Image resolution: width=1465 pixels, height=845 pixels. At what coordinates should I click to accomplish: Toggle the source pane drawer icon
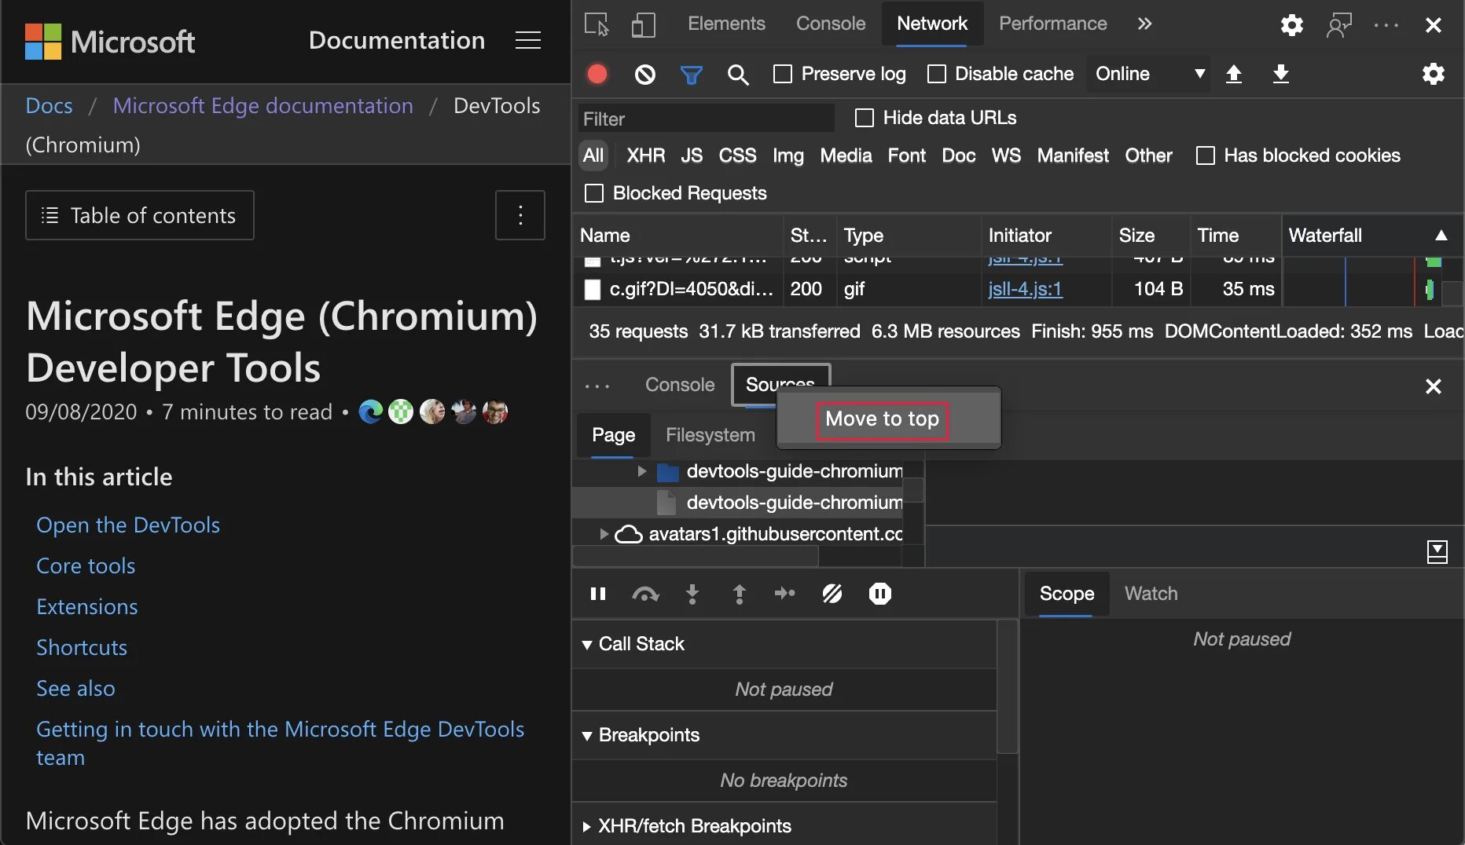point(1437,552)
